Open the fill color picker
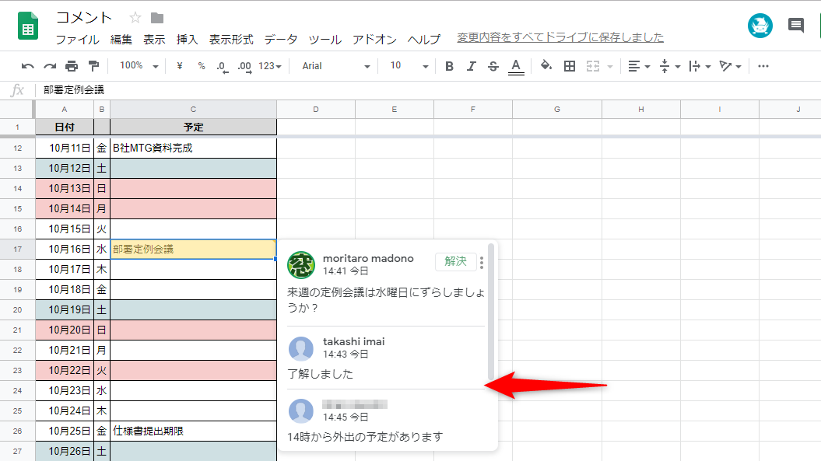Viewport: 821px width, 461px height. (x=546, y=66)
